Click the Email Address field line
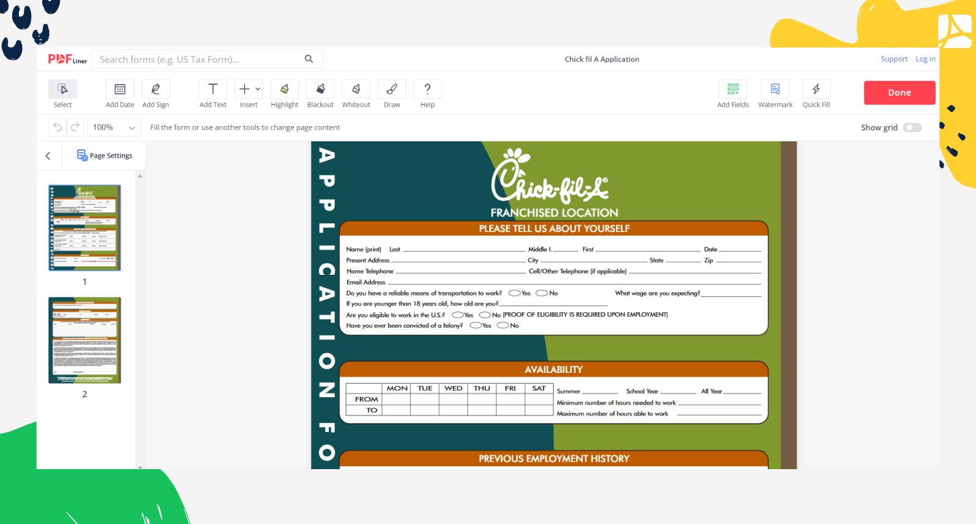 click(575, 282)
